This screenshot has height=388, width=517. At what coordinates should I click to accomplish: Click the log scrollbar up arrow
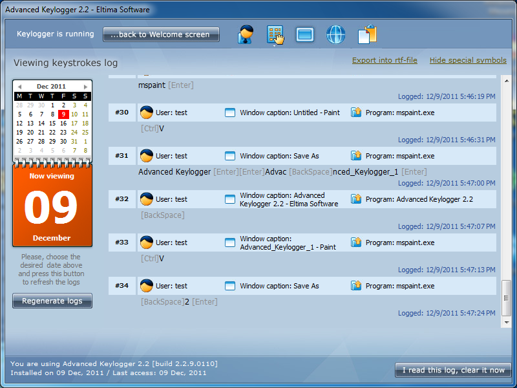506,80
